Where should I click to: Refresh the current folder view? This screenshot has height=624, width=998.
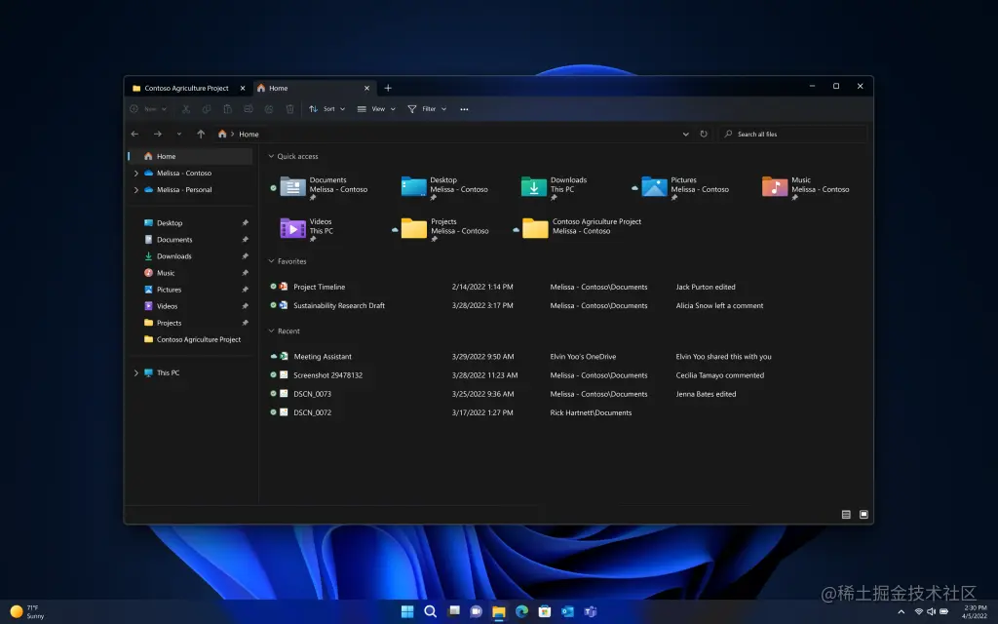click(x=704, y=134)
